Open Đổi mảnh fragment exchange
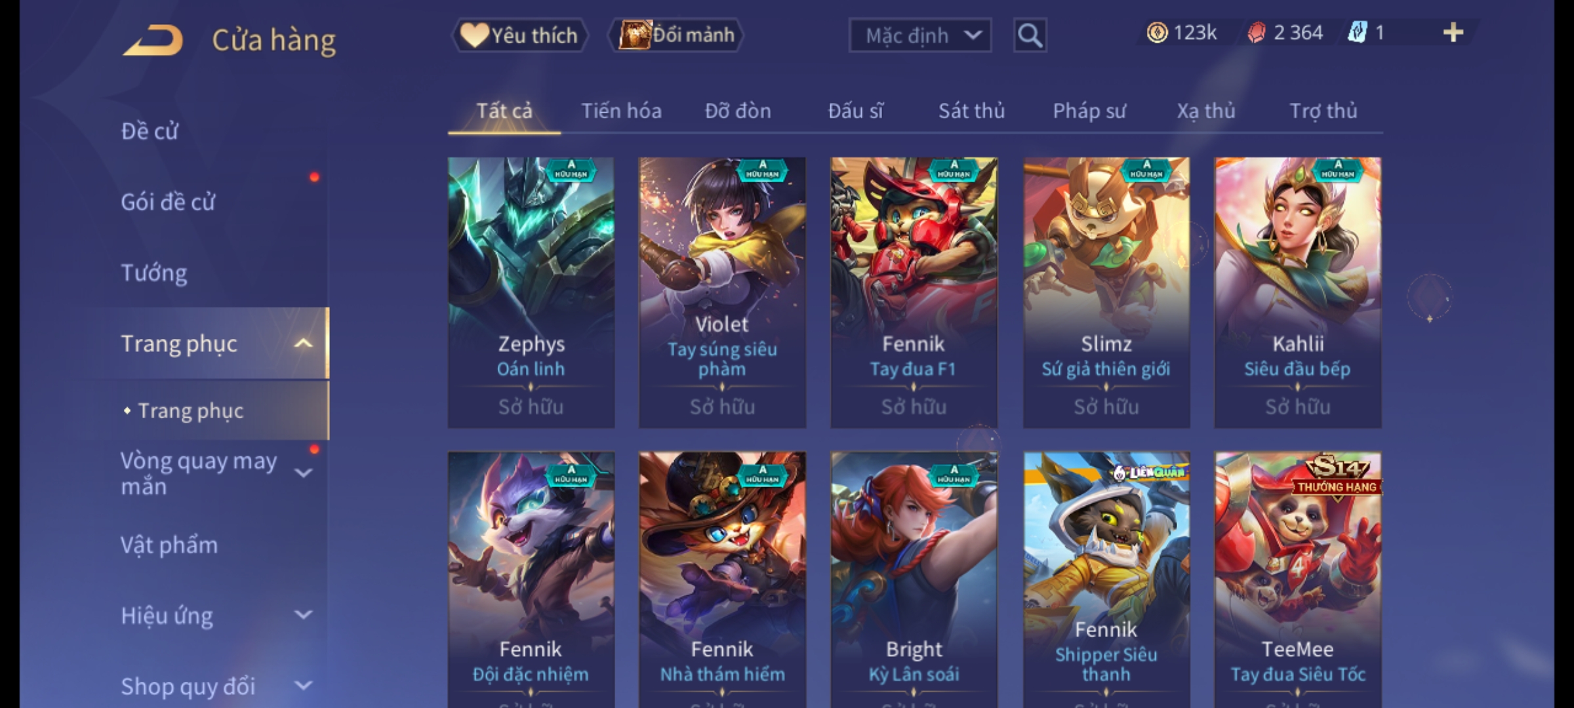This screenshot has width=1574, height=708. [x=676, y=35]
